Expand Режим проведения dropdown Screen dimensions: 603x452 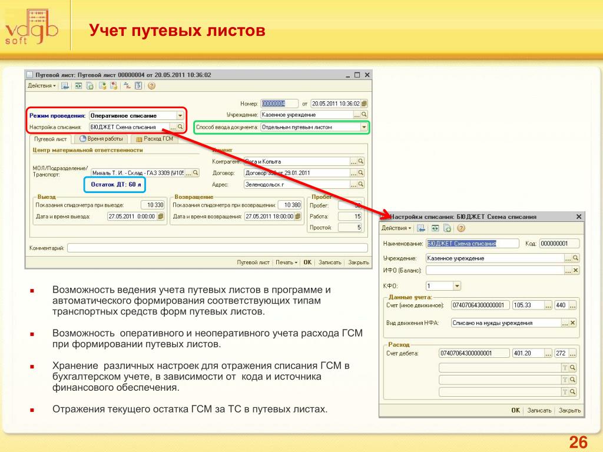click(179, 115)
